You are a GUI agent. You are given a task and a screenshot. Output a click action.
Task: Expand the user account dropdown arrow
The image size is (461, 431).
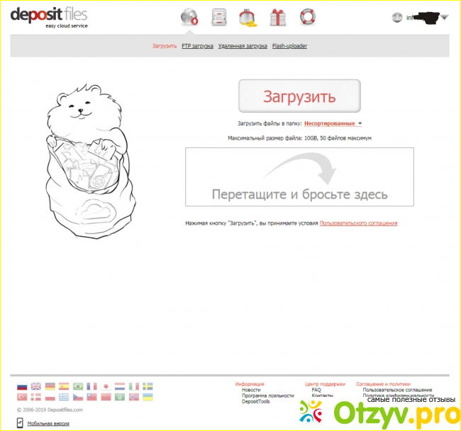(x=445, y=18)
